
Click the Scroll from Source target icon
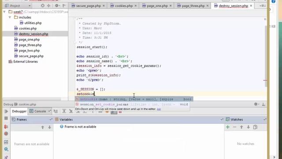(43, 6)
